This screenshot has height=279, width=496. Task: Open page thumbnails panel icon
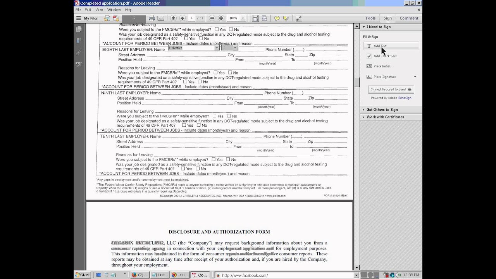tap(79, 29)
